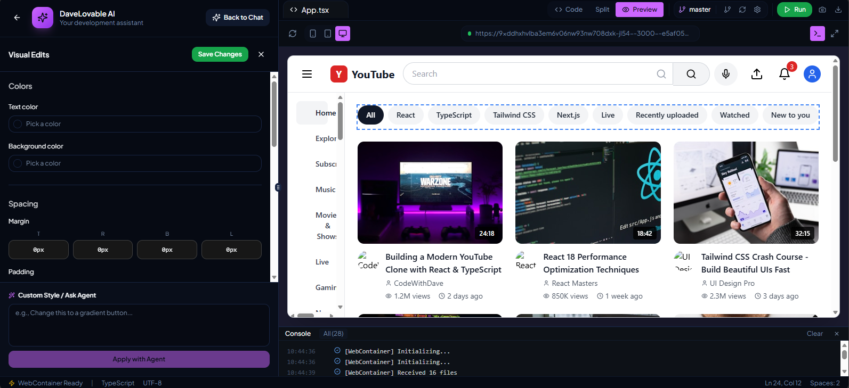Select the Next.js filter chip
Screen dimensions: 849x388
pyautogui.click(x=568, y=115)
